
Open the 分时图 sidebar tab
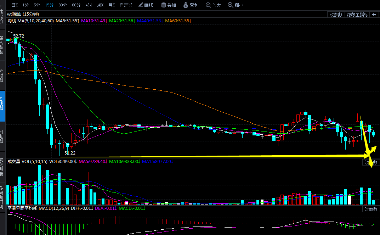pos(2,75)
